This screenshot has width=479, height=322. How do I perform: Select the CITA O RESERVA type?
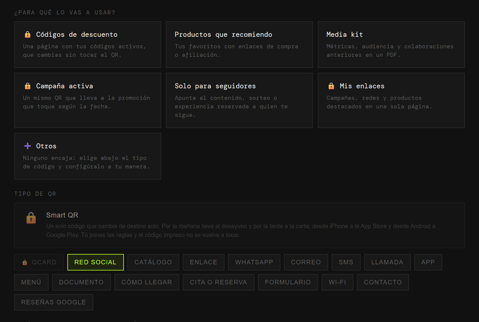coord(219,282)
